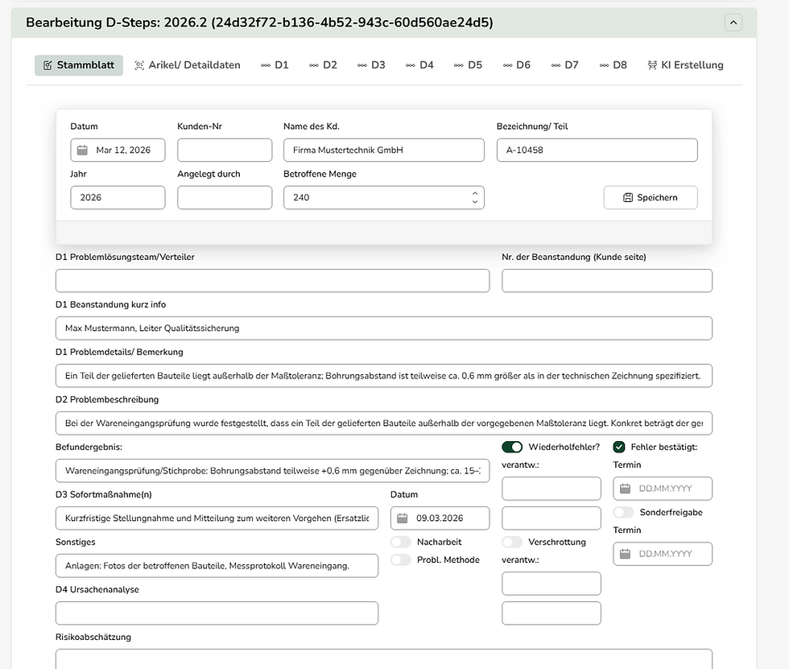
Task: Click last field under Verschrottung verantw.
Action: 551,613
